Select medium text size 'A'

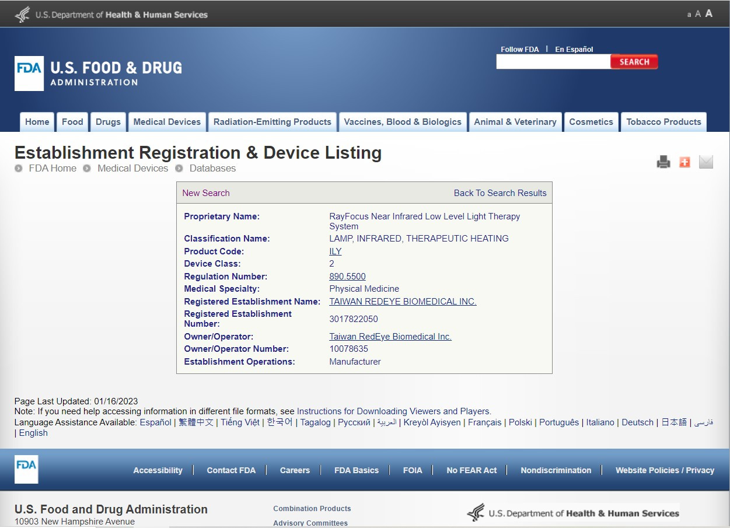698,14
